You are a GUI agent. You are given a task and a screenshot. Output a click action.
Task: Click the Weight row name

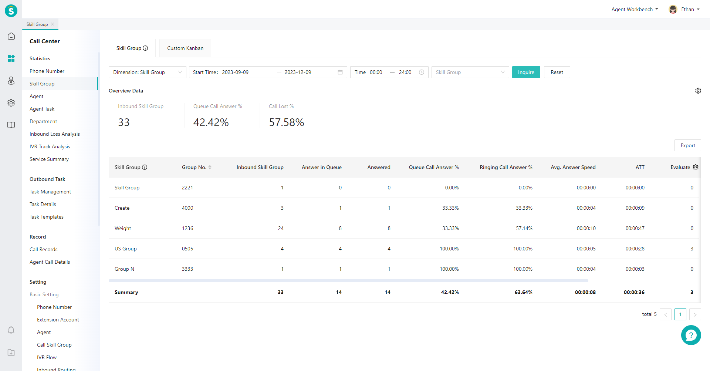pos(123,228)
